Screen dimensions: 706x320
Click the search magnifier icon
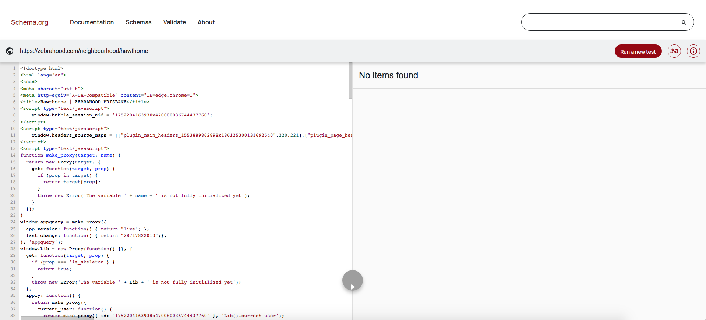tap(684, 22)
